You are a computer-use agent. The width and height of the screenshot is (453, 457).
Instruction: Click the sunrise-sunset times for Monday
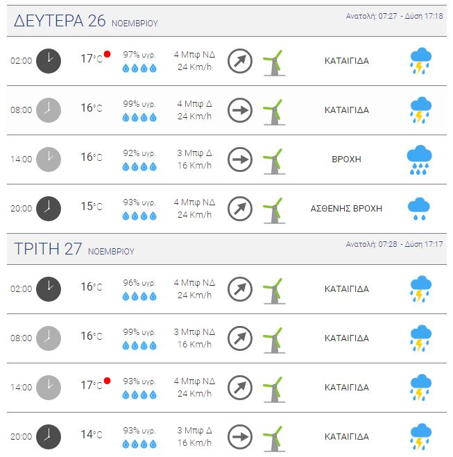[x=395, y=16]
